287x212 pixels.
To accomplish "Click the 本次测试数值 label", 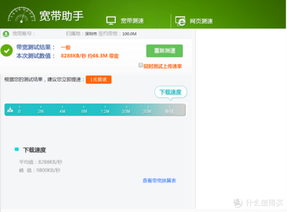I will coord(36,56).
